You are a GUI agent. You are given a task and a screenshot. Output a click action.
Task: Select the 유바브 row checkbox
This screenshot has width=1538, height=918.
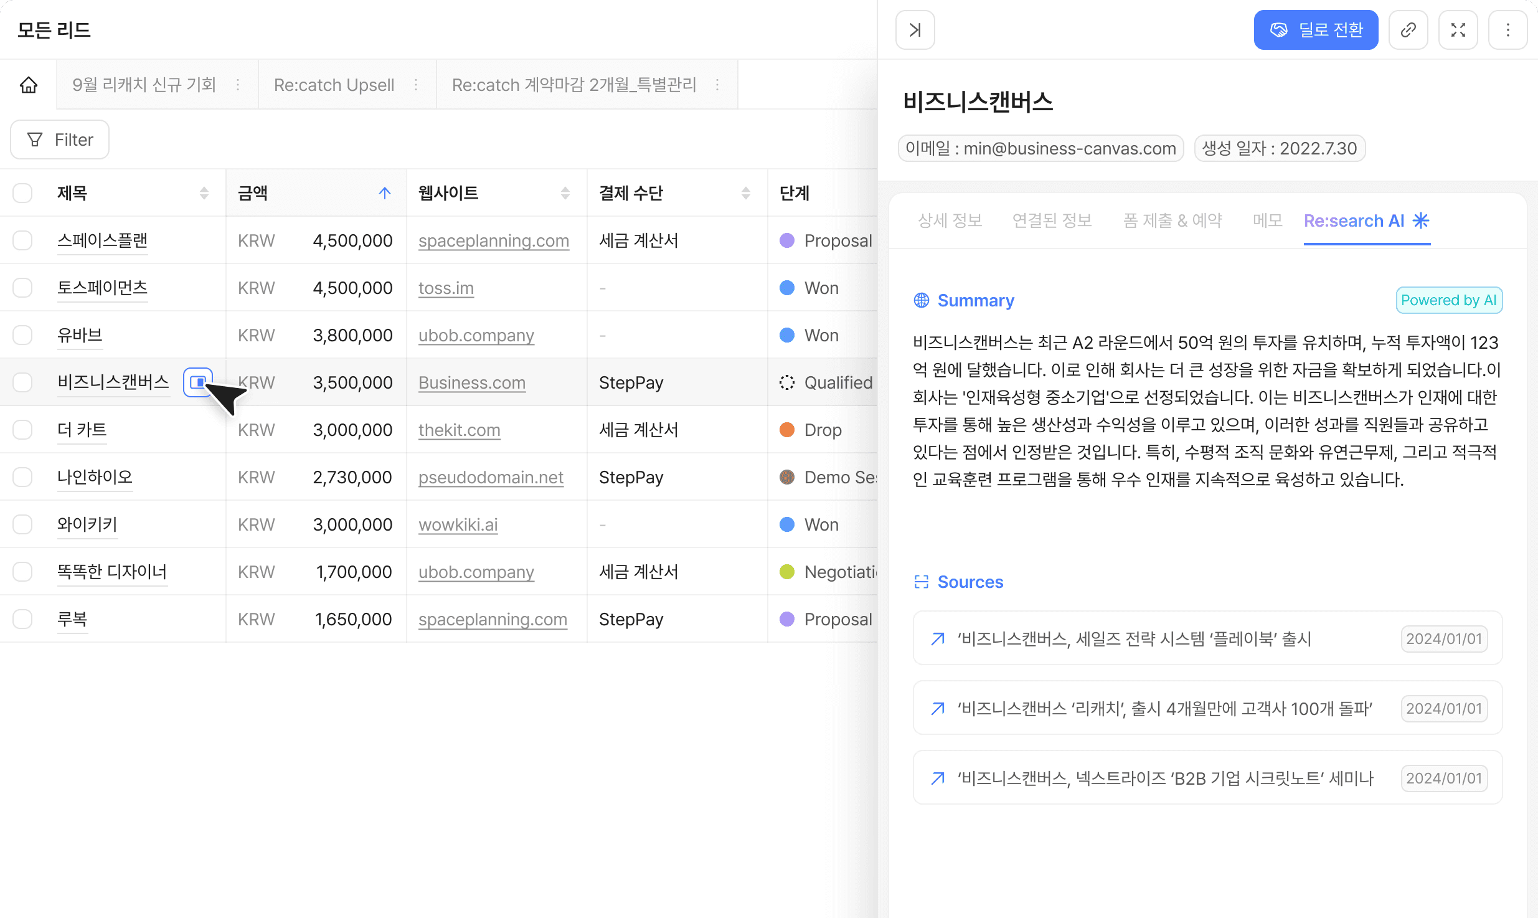22,335
